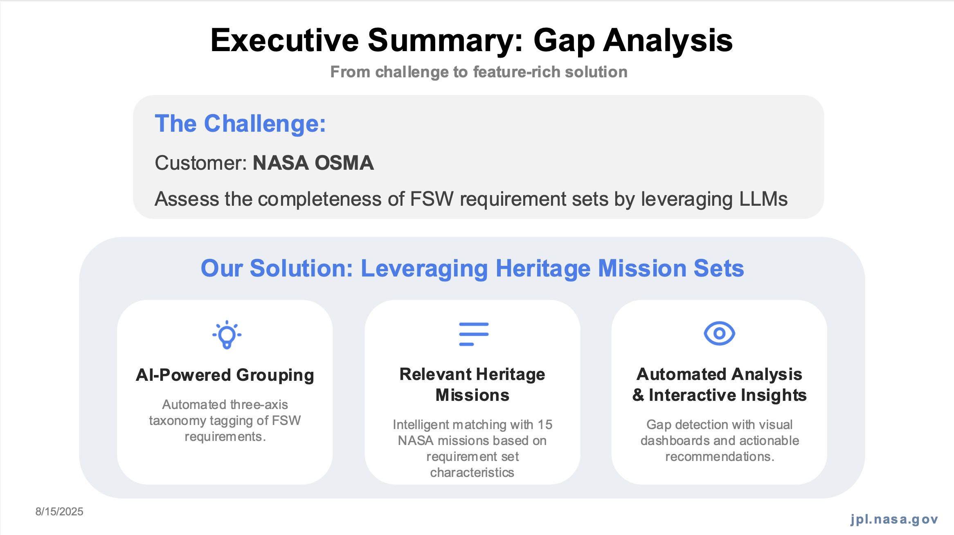Click subtitle 'From challenge to feature-rich solution'
This screenshot has width=954, height=535.
pyautogui.click(x=479, y=72)
